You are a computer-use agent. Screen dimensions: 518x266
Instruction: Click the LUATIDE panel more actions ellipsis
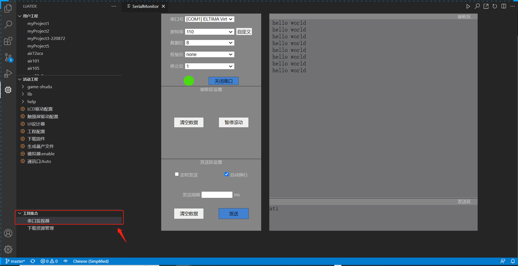pos(114,6)
